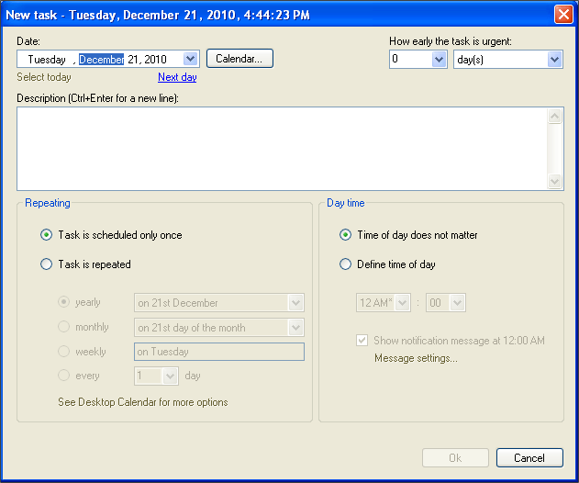Cancel the new task dialog
Image resolution: width=579 pixels, height=483 pixels.
coord(529,458)
